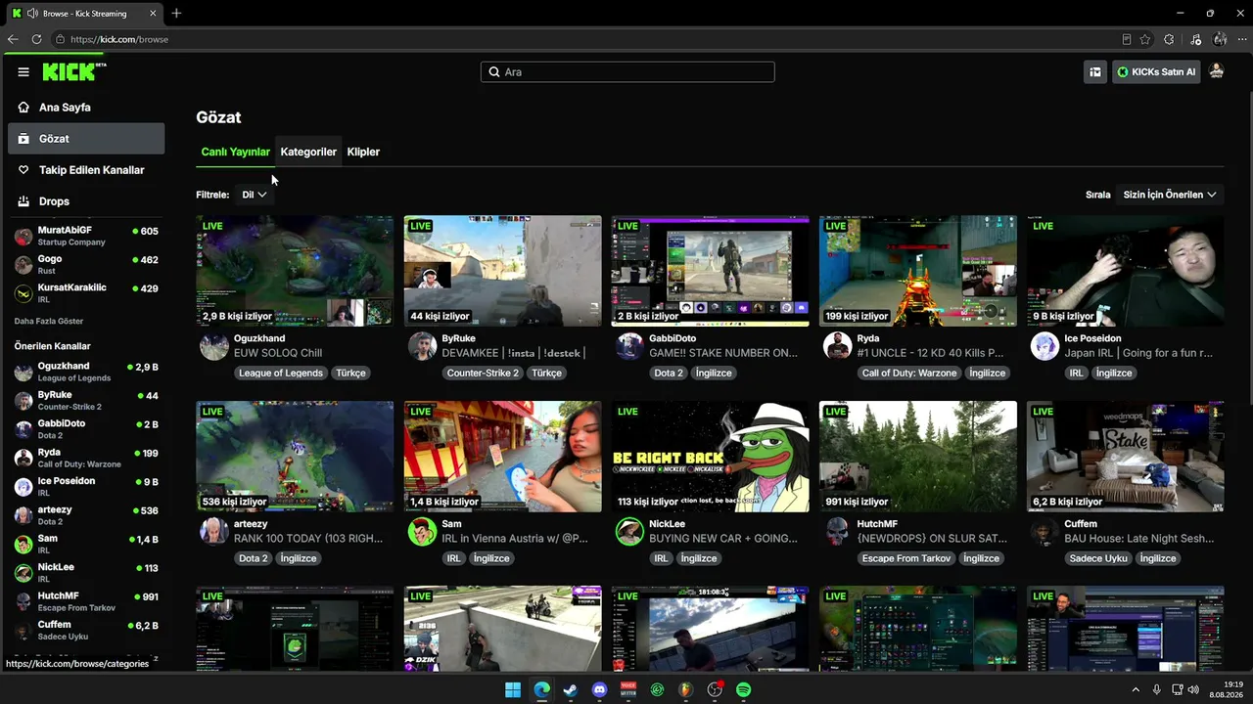The width and height of the screenshot is (1253, 704).
Task: Switch to the Klipler tab
Action: 363,152
